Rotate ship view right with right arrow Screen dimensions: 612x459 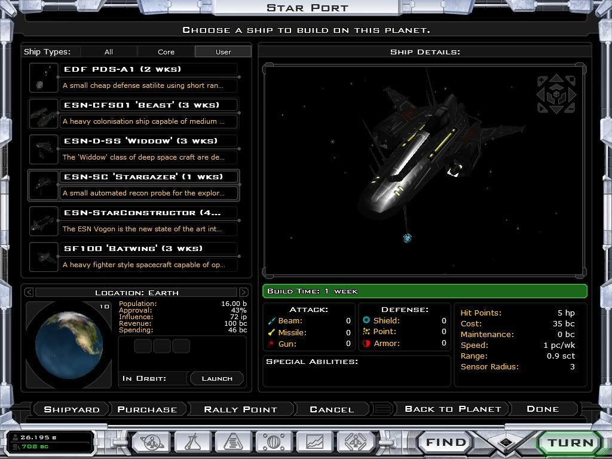pos(572,94)
